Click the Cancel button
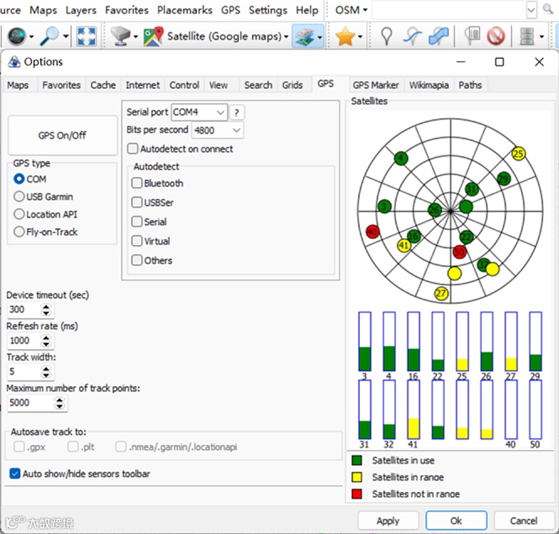The width and height of the screenshot is (559, 534). (524, 521)
